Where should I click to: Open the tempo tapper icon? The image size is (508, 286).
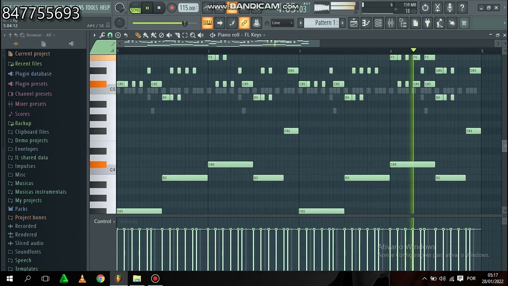pyautogui.click(x=440, y=23)
